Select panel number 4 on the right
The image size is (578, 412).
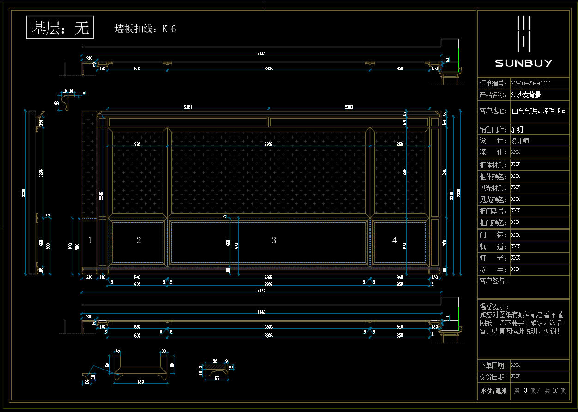point(394,240)
